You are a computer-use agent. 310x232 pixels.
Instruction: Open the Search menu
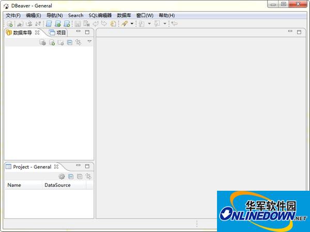coord(76,15)
